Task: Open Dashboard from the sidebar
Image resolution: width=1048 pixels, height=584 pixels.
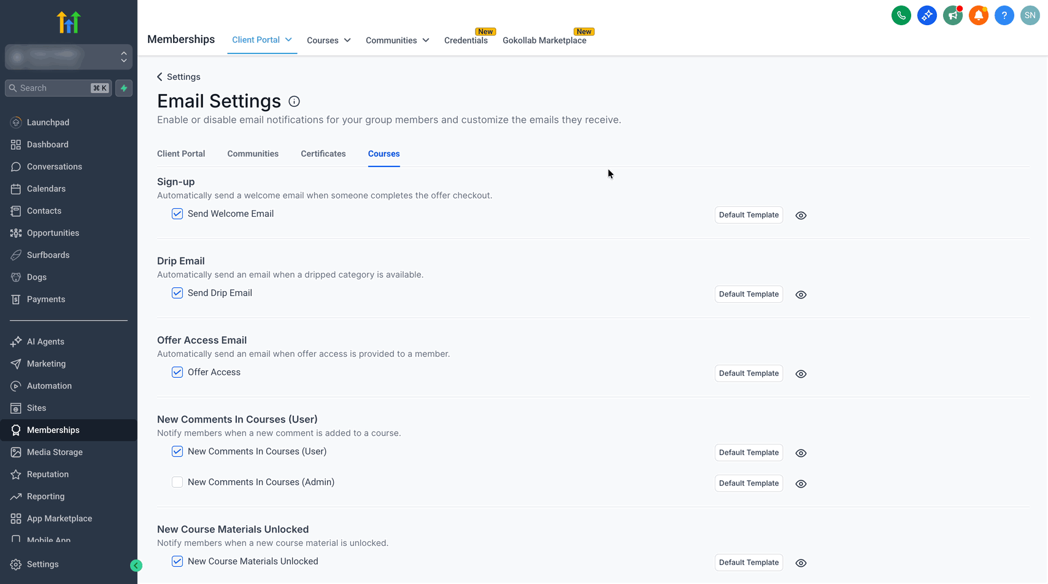Action: tap(69, 144)
